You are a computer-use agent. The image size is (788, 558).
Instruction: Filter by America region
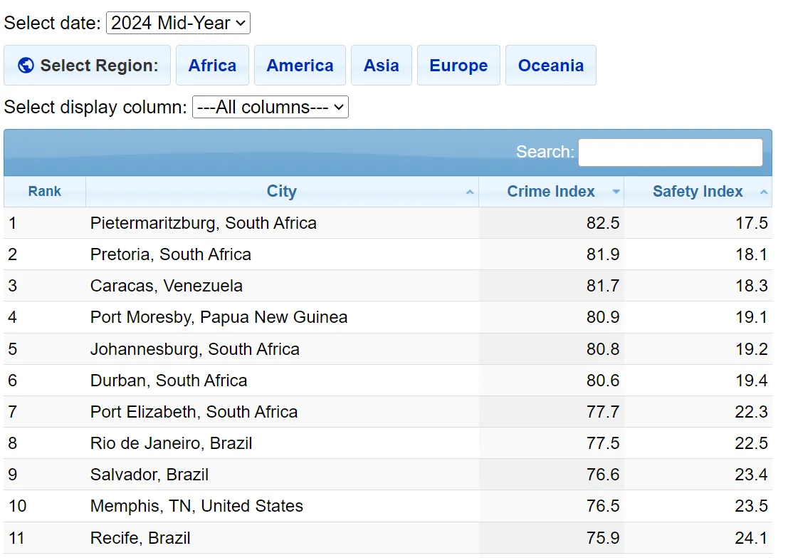pos(300,66)
